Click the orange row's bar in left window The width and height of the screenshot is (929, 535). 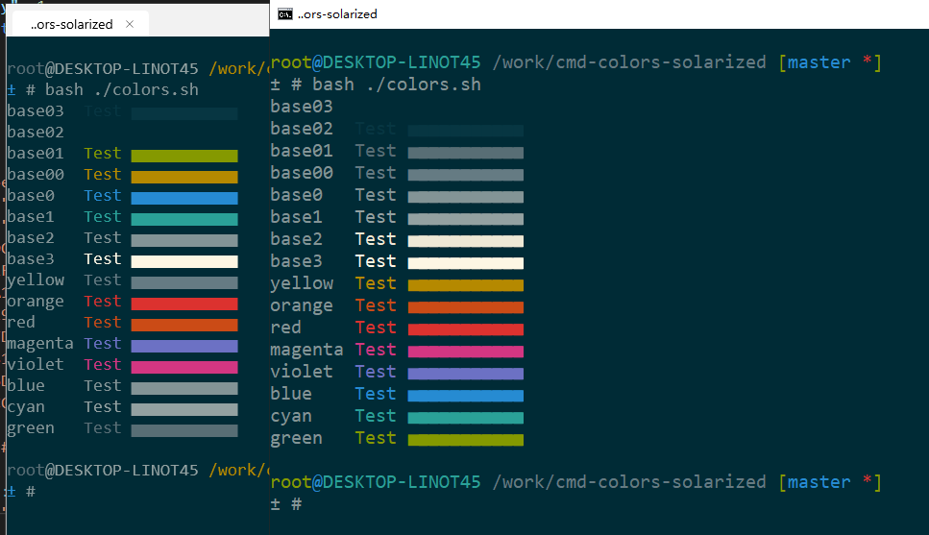pos(184,304)
